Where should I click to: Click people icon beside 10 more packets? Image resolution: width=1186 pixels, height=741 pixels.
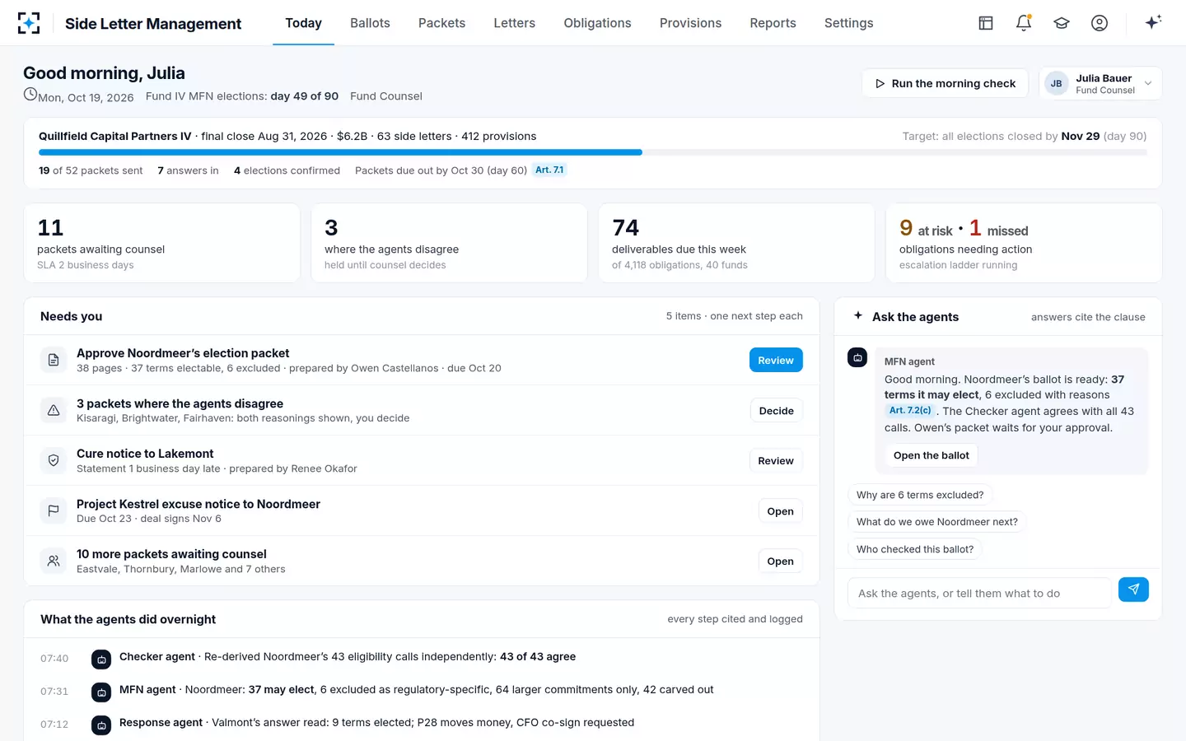coord(54,561)
